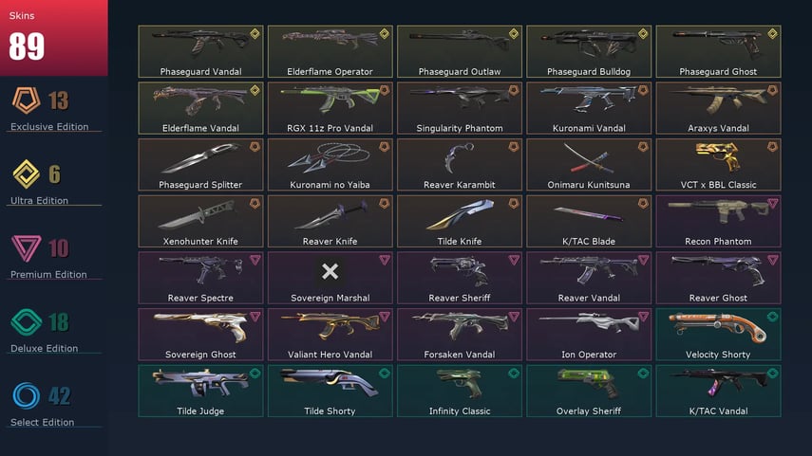Click the Ultra Edition diamond icon
This screenshot has height=456, width=812.
(x=26, y=174)
